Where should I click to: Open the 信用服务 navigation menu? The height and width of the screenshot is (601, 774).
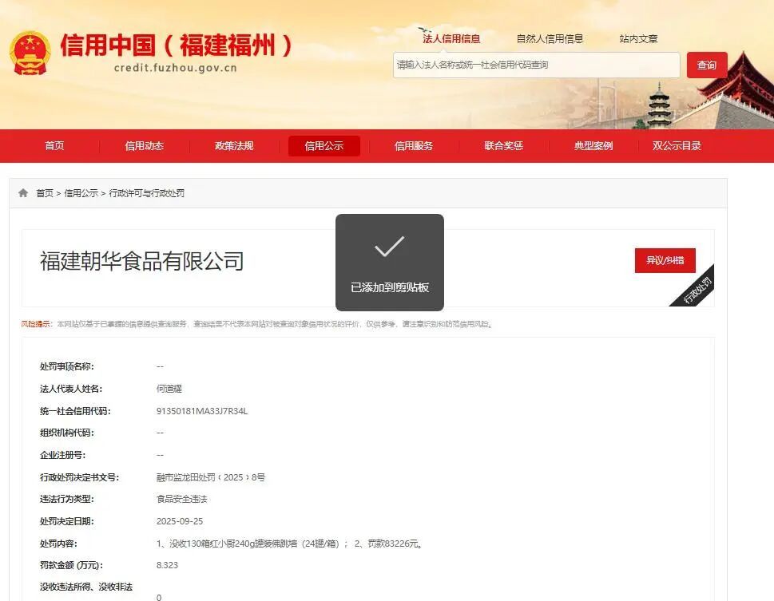pyautogui.click(x=414, y=145)
